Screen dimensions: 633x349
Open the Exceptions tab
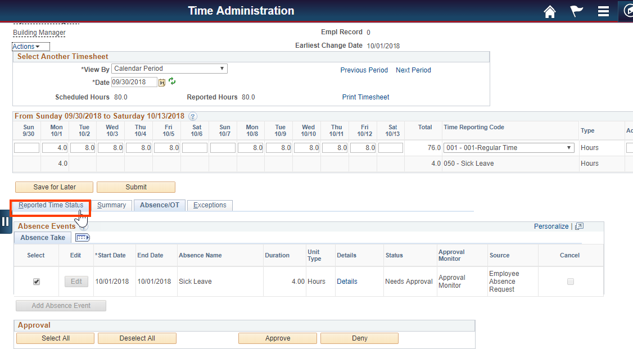click(210, 205)
